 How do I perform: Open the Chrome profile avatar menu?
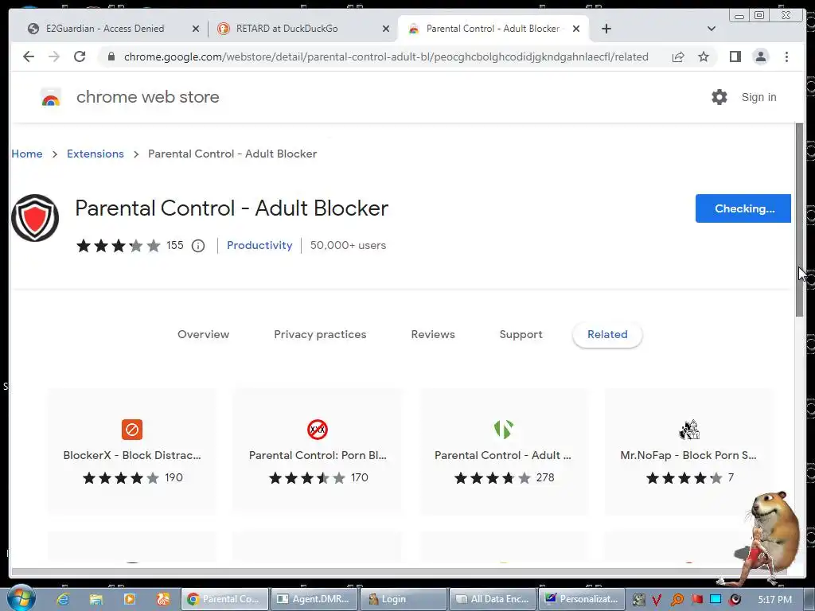(x=760, y=56)
